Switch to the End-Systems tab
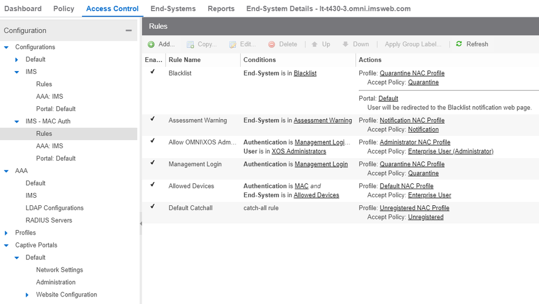This screenshot has width=539, height=304. (x=173, y=9)
